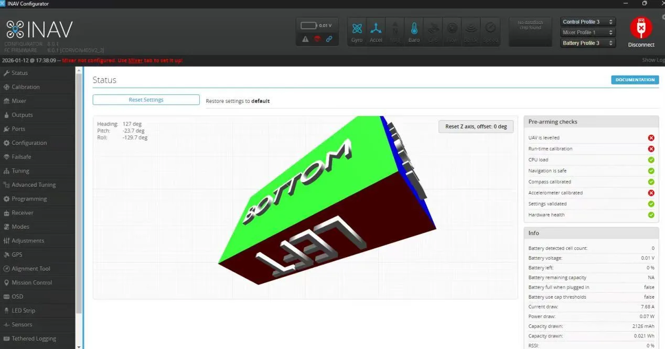Click the 'UAV is levelled' check row
665x349 pixels.
tap(591, 138)
